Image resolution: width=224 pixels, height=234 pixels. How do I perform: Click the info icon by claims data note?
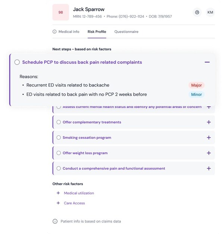click(55, 221)
